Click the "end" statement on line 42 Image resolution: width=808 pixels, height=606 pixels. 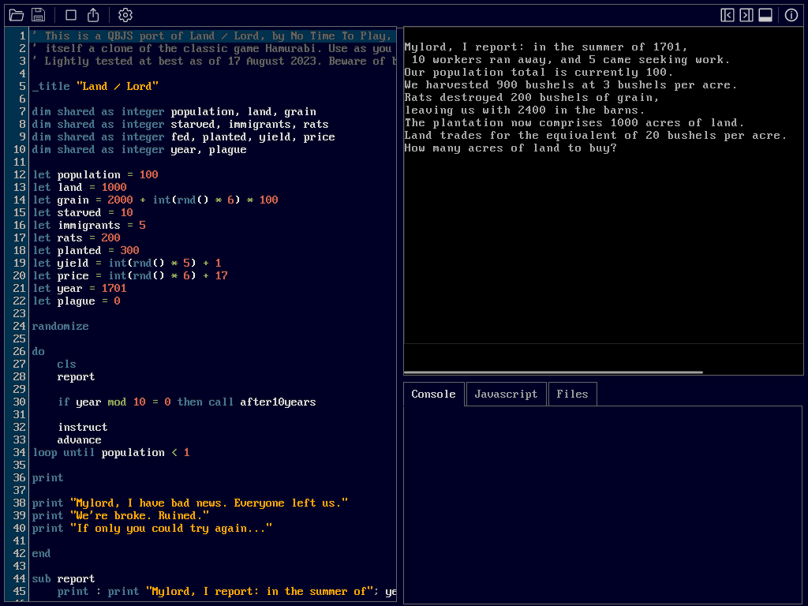[x=41, y=553]
